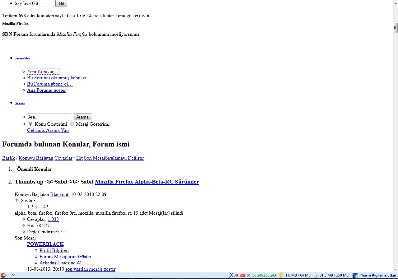The image size is (398, 279).
Task: Click the IP address 88.246.153.243 text
Action: click(261, 275)
